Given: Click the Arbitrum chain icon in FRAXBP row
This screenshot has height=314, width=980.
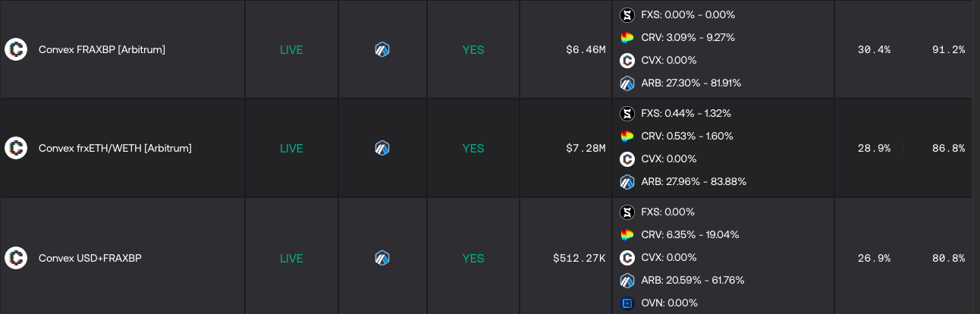Looking at the screenshot, I should tap(382, 49).
